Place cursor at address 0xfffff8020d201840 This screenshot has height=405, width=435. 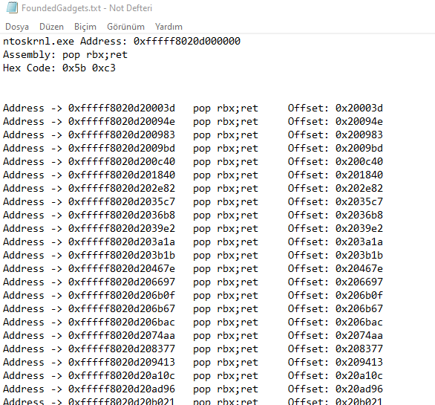pyautogui.click(x=122, y=175)
